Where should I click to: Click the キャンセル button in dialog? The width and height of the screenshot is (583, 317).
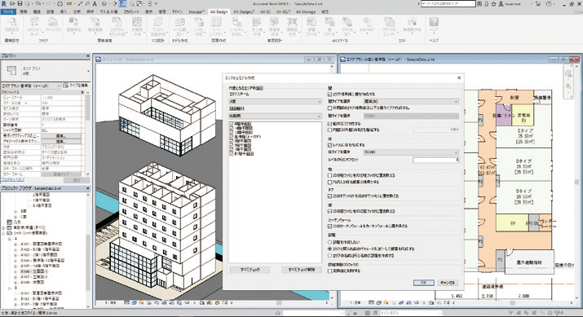(x=448, y=283)
